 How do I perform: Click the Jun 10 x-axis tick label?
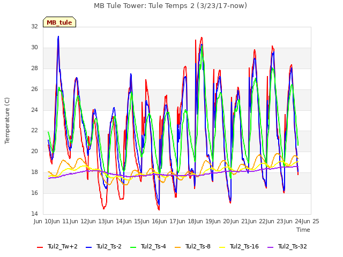tap(43, 221)
